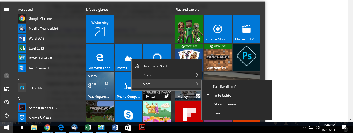Open the Groove Music tile

click(x=218, y=29)
